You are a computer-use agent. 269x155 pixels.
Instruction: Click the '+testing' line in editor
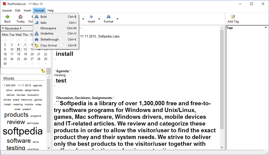60,75
